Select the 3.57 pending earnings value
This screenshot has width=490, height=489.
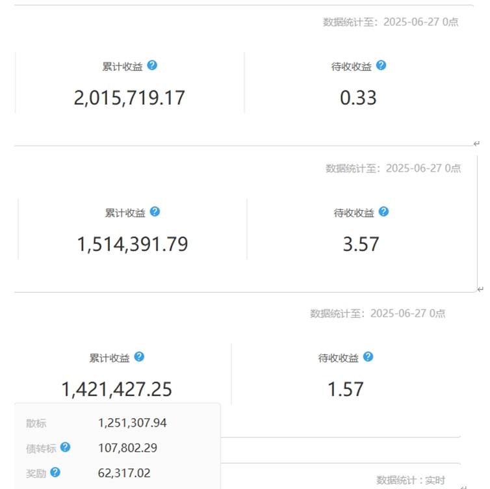click(361, 244)
